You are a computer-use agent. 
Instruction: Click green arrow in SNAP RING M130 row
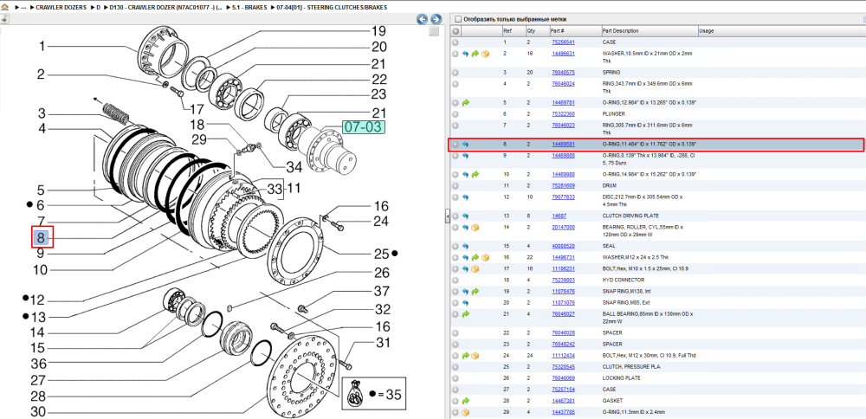(x=475, y=292)
